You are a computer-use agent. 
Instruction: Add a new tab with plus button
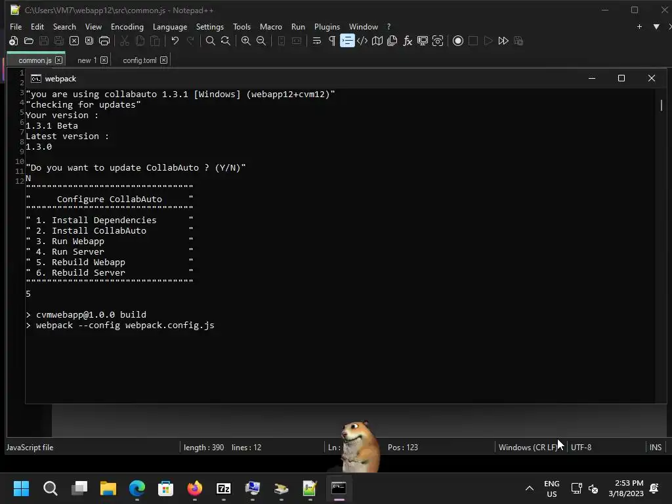639,26
